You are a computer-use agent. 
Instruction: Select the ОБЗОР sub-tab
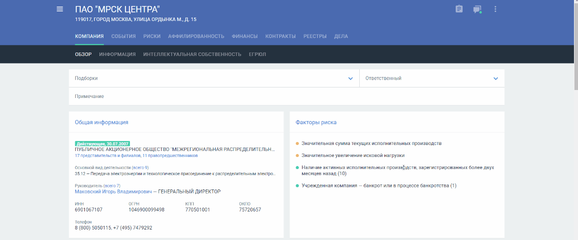[x=83, y=54]
